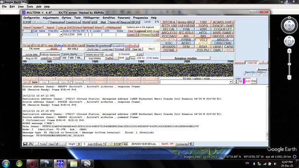Click Bluetooth icon in system tray

click(x=254, y=164)
